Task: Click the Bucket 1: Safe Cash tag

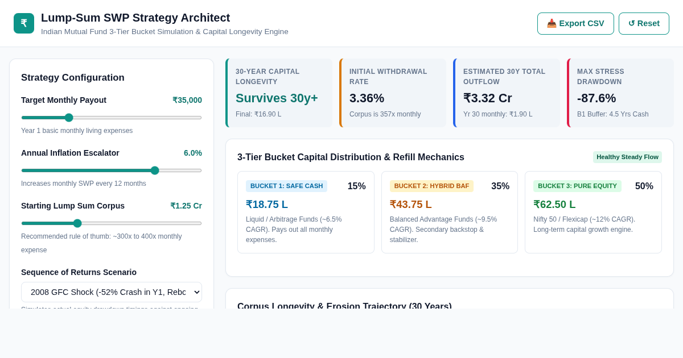Action: tap(286, 186)
